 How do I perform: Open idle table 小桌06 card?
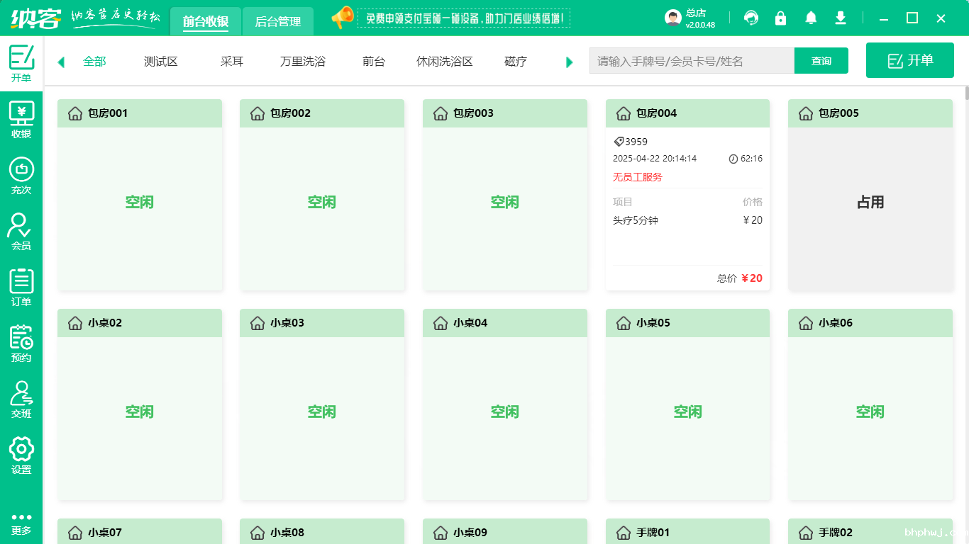coord(870,404)
